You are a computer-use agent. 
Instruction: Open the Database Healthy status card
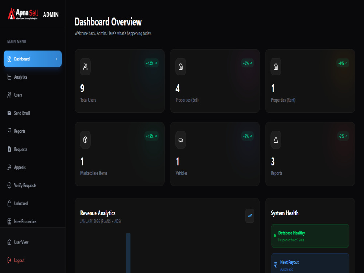310,236
